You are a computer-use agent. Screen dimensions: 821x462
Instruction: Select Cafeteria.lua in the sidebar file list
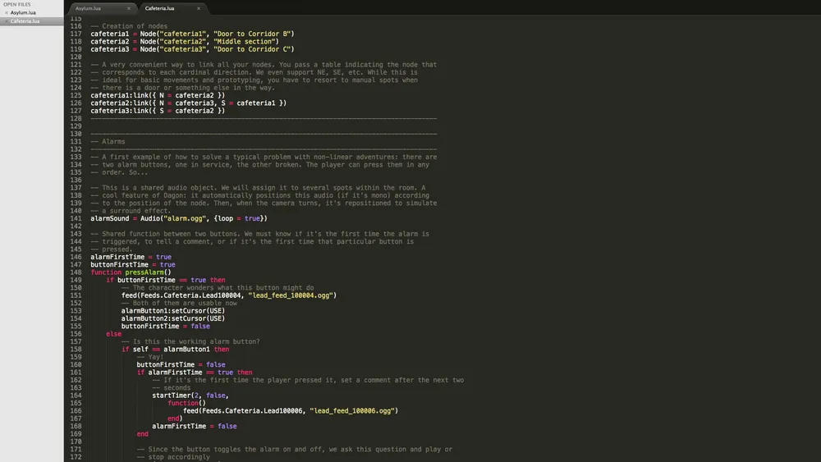(x=25, y=21)
